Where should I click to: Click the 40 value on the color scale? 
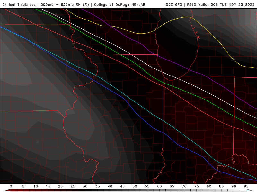pos(110,186)
